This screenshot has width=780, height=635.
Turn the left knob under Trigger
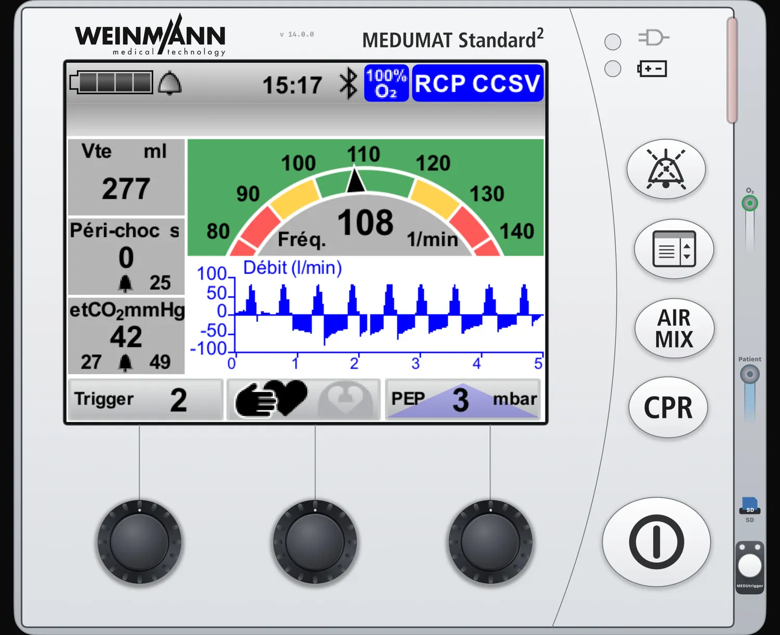coord(139,542)
